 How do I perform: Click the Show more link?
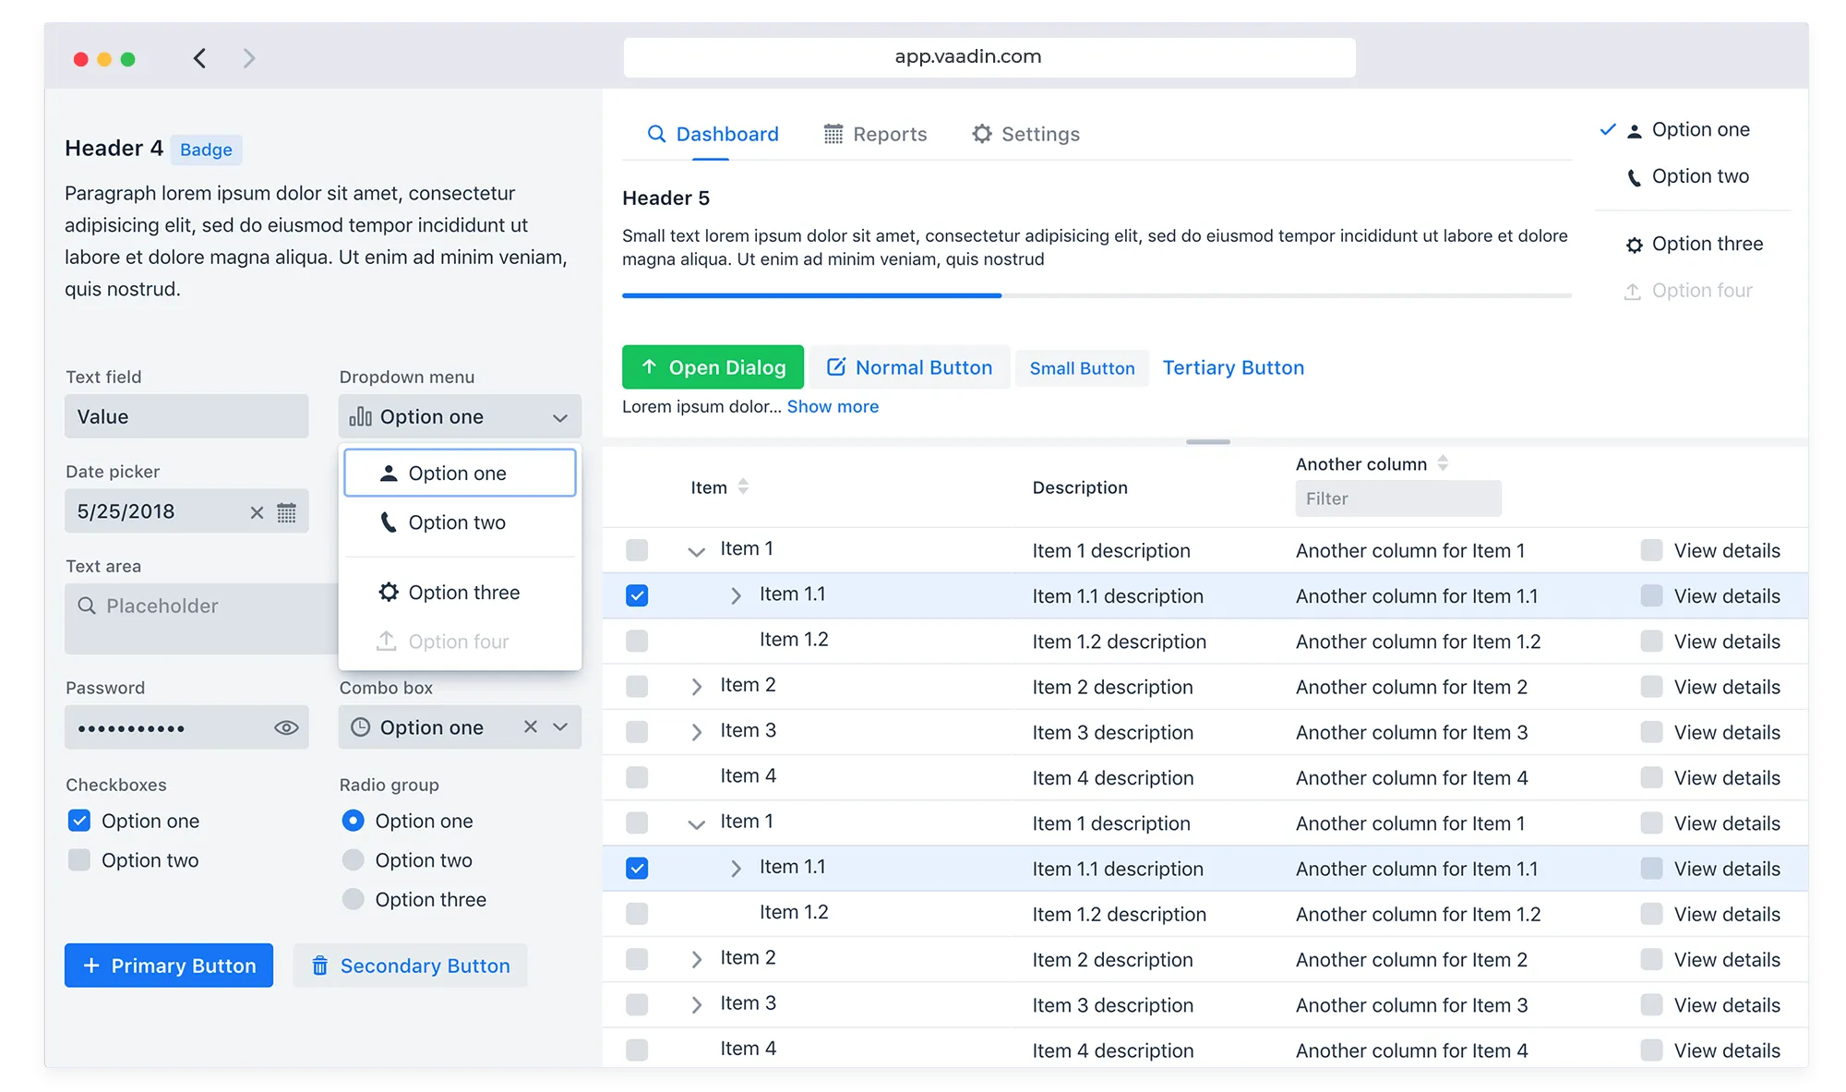[x=833, y=407]
